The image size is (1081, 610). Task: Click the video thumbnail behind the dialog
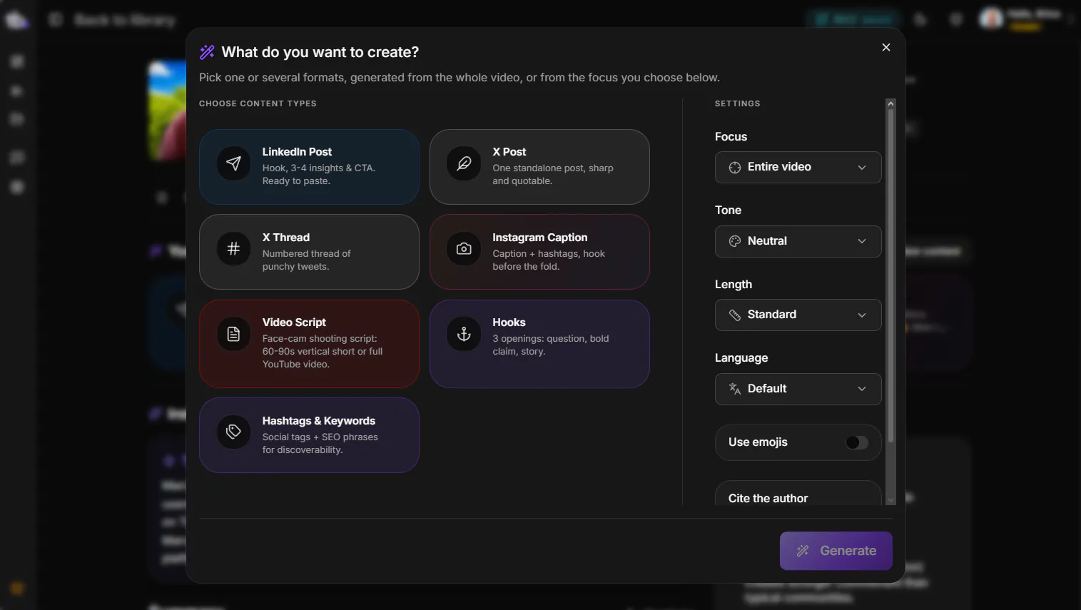click(x=166, y=110)
